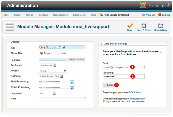Open the Site menu

6,15
